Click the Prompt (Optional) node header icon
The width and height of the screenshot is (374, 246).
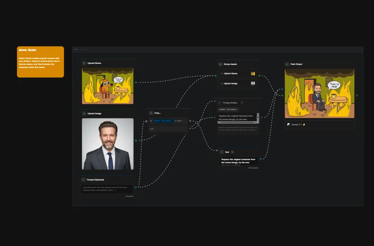84,179
